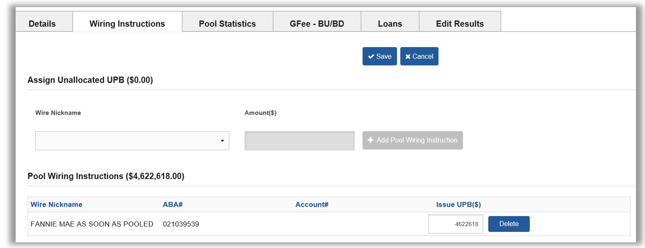Click the checkmark icon on Save button

371,57
